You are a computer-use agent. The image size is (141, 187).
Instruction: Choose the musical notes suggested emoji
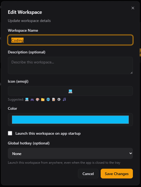[64, 99]
